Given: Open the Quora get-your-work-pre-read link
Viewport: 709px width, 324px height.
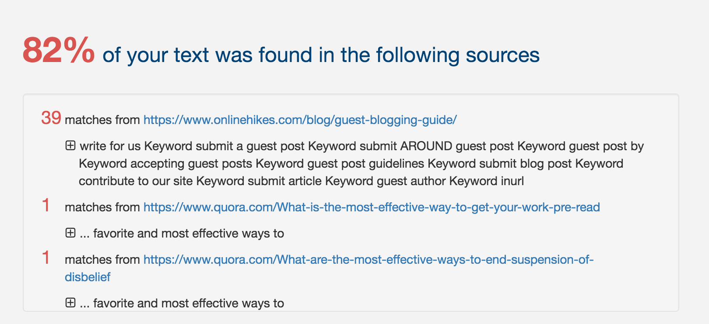Looking at the screenshot, I should pyautogui.click(x=371, y=207).
